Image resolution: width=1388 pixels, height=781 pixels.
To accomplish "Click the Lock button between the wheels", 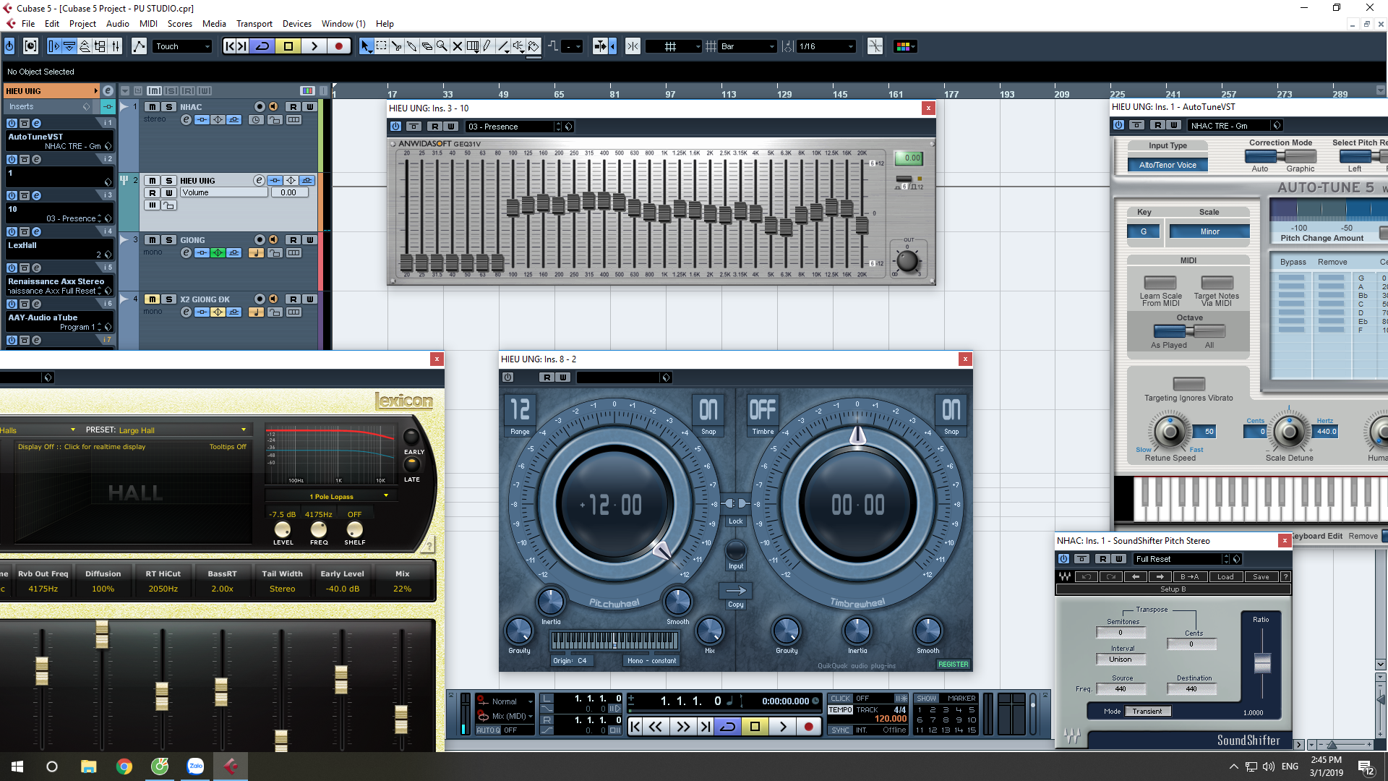I will tap(735, 503).
